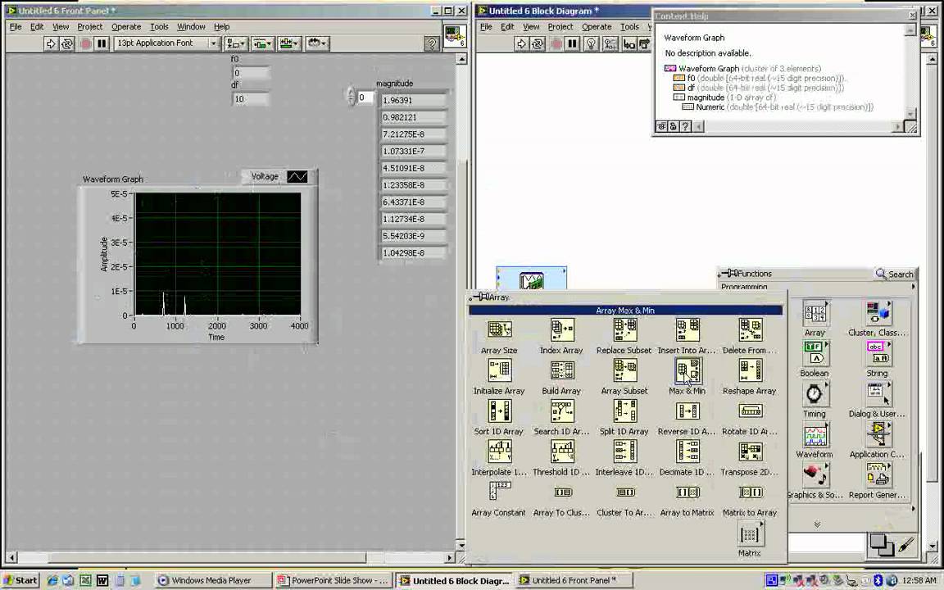Open the Waveform functions palette

click(x=815, y=434)
